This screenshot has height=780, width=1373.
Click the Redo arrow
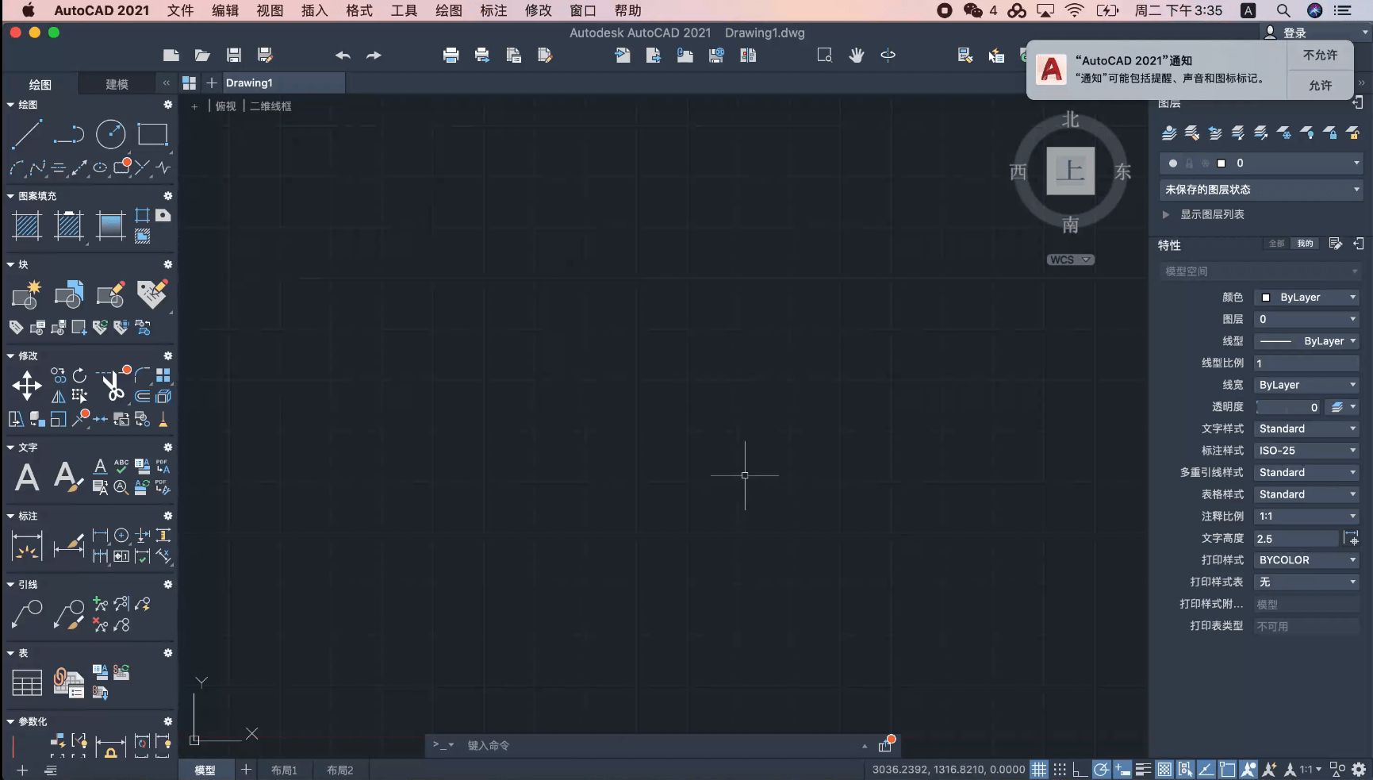374,55
